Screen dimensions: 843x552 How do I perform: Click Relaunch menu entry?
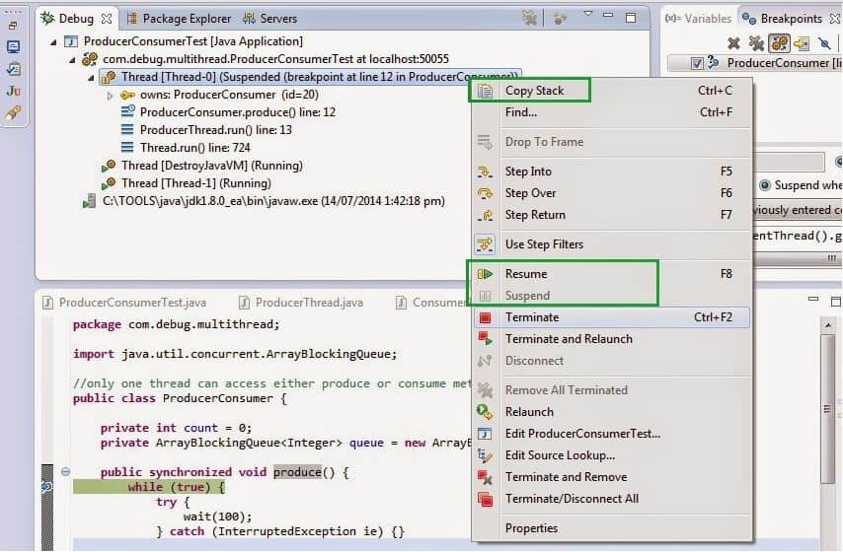(x=611, y=412)
